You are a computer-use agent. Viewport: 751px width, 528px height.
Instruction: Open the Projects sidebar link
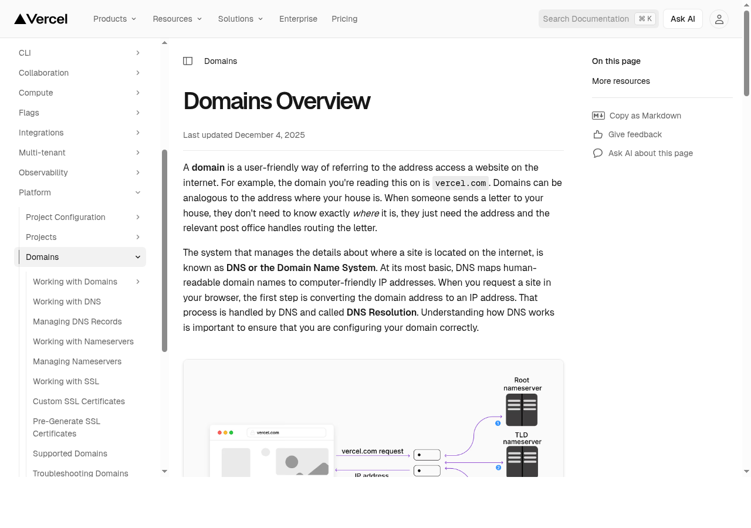pos(41,237)
